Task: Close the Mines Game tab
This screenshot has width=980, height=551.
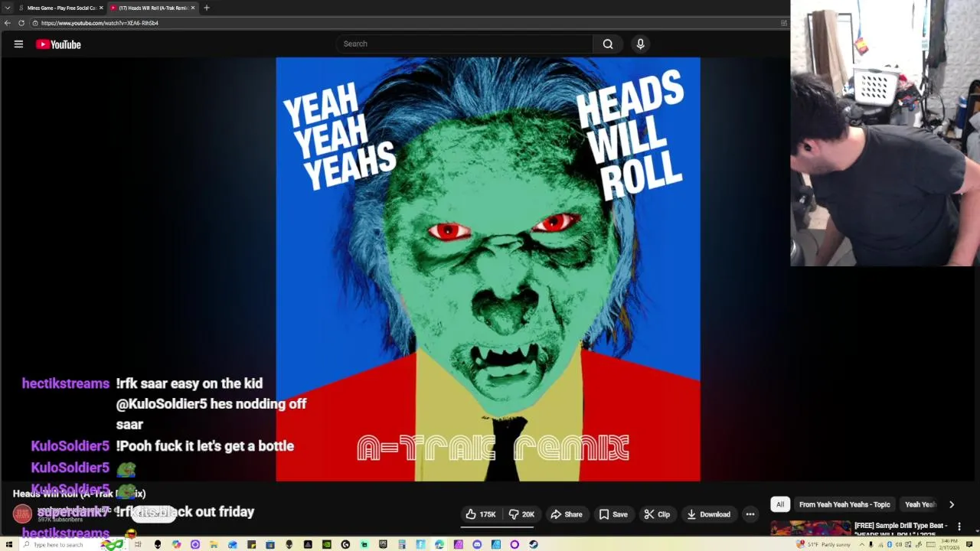Action: point(101,8)
